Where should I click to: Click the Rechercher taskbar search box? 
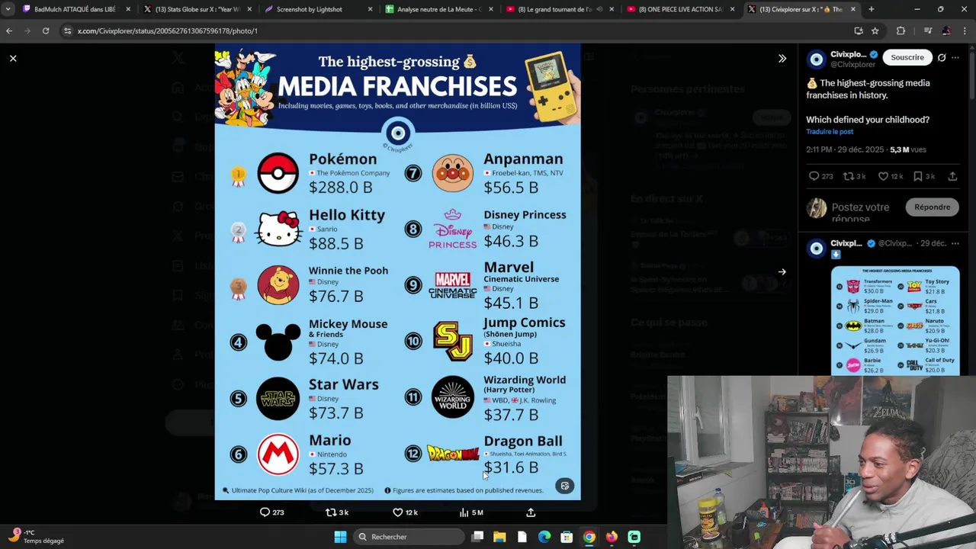click(409, 537)
